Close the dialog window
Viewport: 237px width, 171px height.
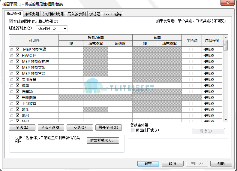[228, 3]
